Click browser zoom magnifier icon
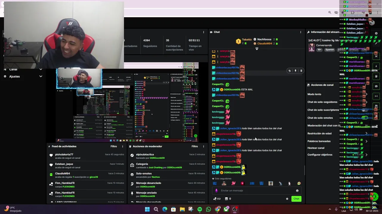The image size is (382, 214). (x=330, y=12)
